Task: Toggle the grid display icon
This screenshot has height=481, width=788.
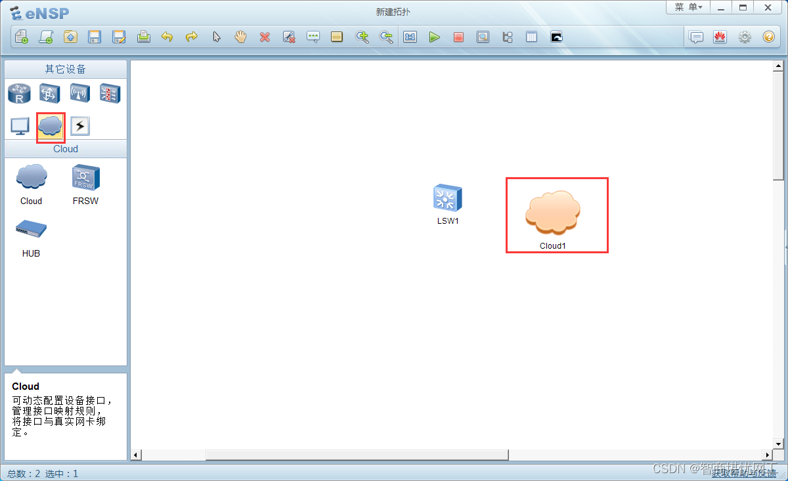Action: click(x=531, y=37)
